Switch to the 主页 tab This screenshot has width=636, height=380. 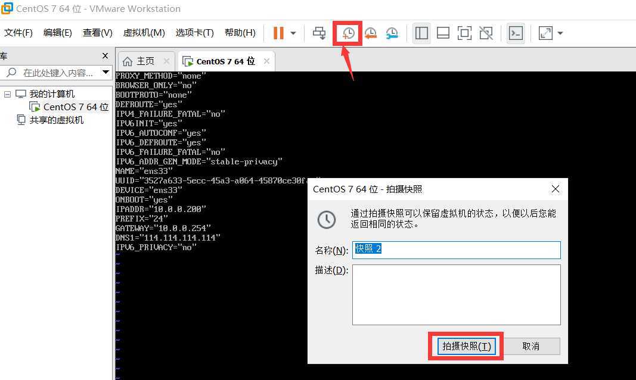(x=145, y=61)
